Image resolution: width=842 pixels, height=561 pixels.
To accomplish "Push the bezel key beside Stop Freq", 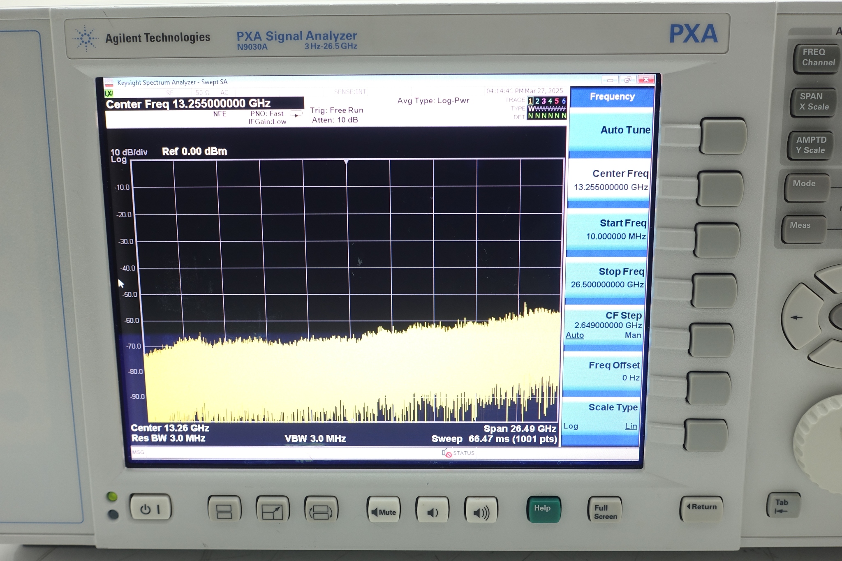I will coord(715,291).
